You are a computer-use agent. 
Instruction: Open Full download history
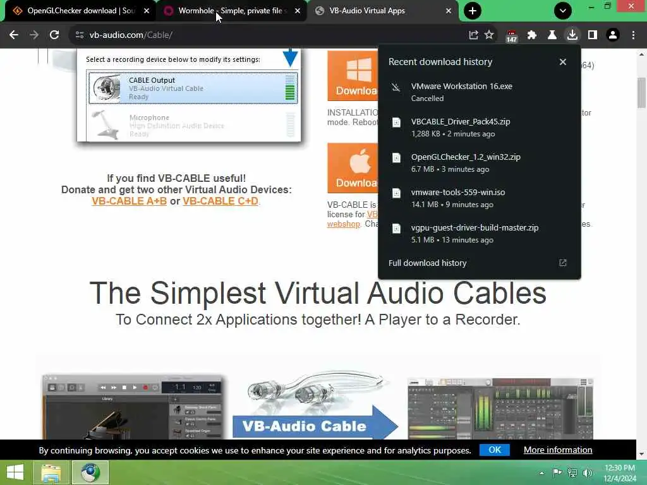pos(479,263)
